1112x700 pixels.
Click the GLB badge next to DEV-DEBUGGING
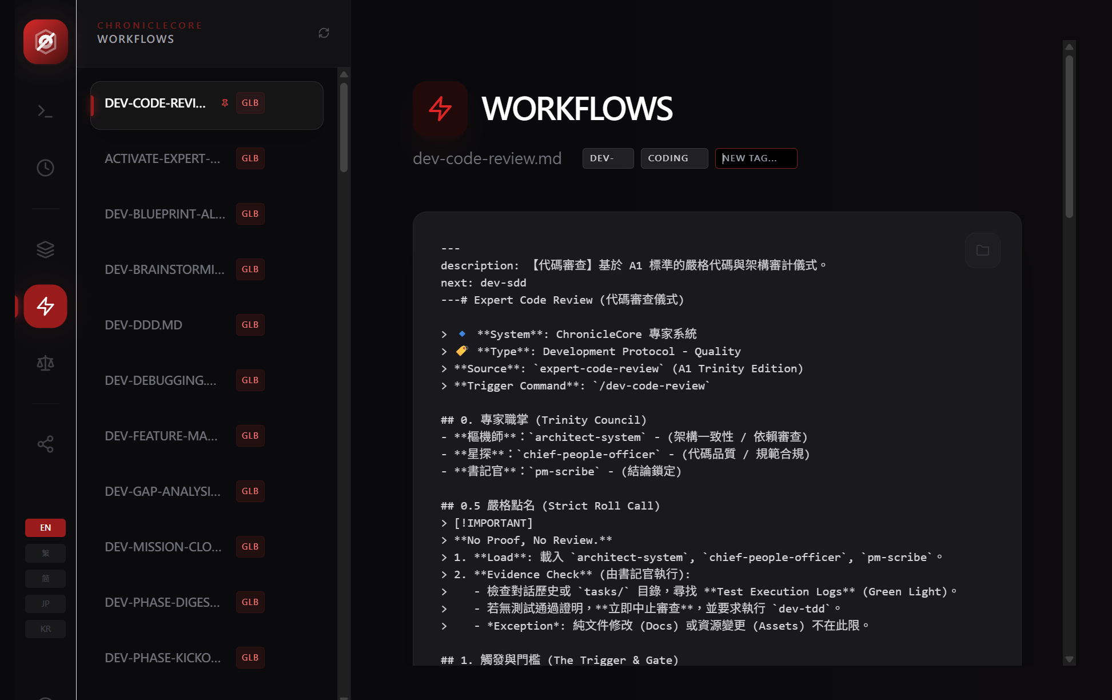click(x=250, y=380)
